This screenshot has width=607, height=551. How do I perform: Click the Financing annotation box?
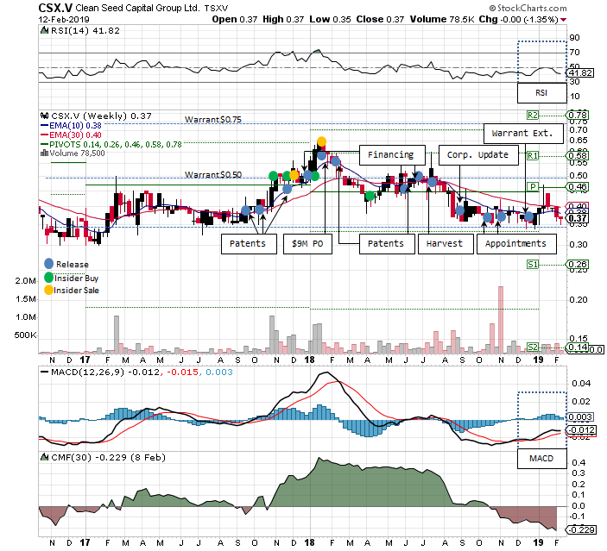point(392,155)
